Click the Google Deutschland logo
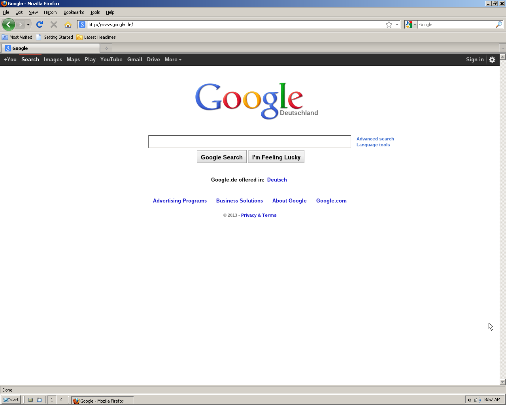 point(257,101)
